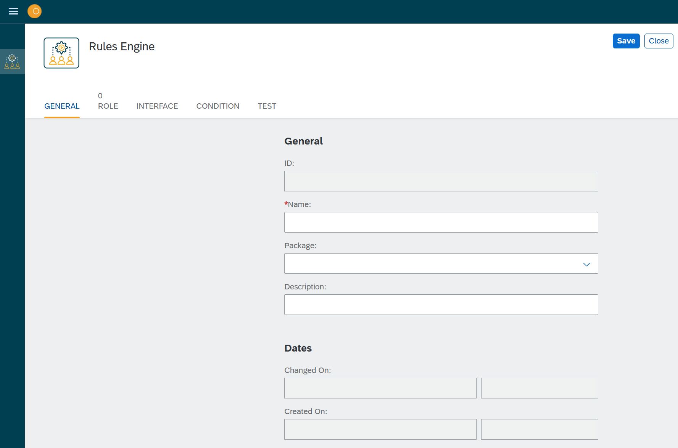Viewport: 678px width, 448px height.
Task: Click the 'Created On:' label
Action: (306, 411)
